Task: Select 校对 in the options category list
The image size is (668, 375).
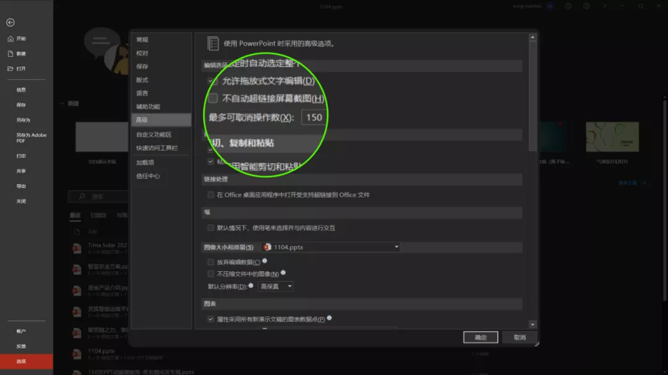Action: 161,53
